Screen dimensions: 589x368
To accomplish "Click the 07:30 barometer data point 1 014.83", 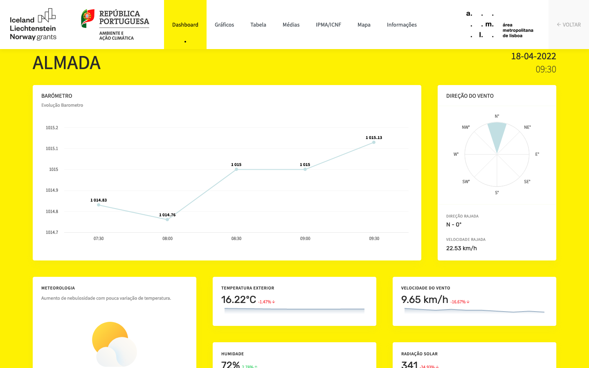I will 99,205.
